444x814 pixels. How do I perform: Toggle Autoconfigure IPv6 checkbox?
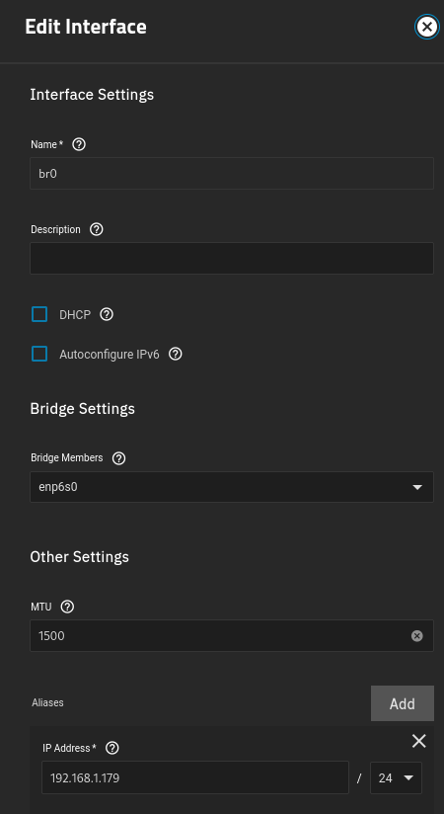click(x=39, y=354)
